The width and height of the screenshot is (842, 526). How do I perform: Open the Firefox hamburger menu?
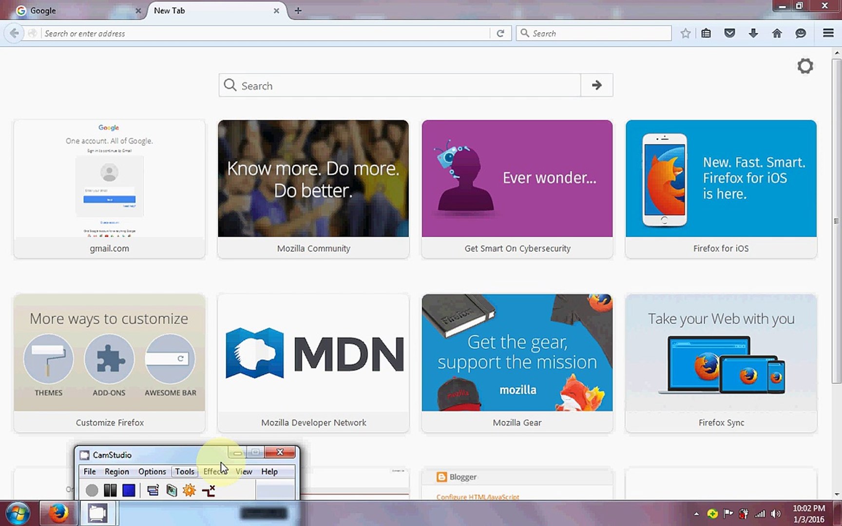(828, 33)
